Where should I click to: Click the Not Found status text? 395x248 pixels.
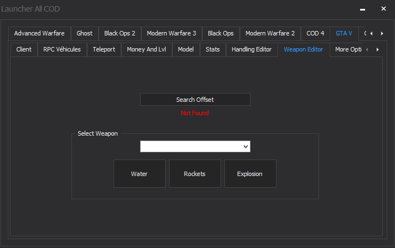(194, 113)
